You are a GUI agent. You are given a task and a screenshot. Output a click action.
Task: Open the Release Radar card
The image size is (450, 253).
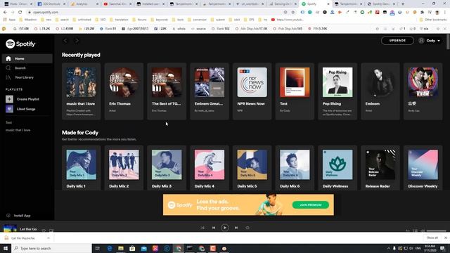point(380,168)
